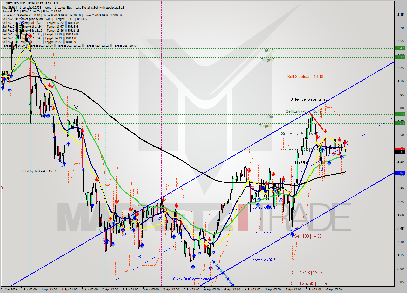This screenshot has height=293, width=407.
Task: Click the '161.8' fibonacci level label
Action: tap(269, 51)
